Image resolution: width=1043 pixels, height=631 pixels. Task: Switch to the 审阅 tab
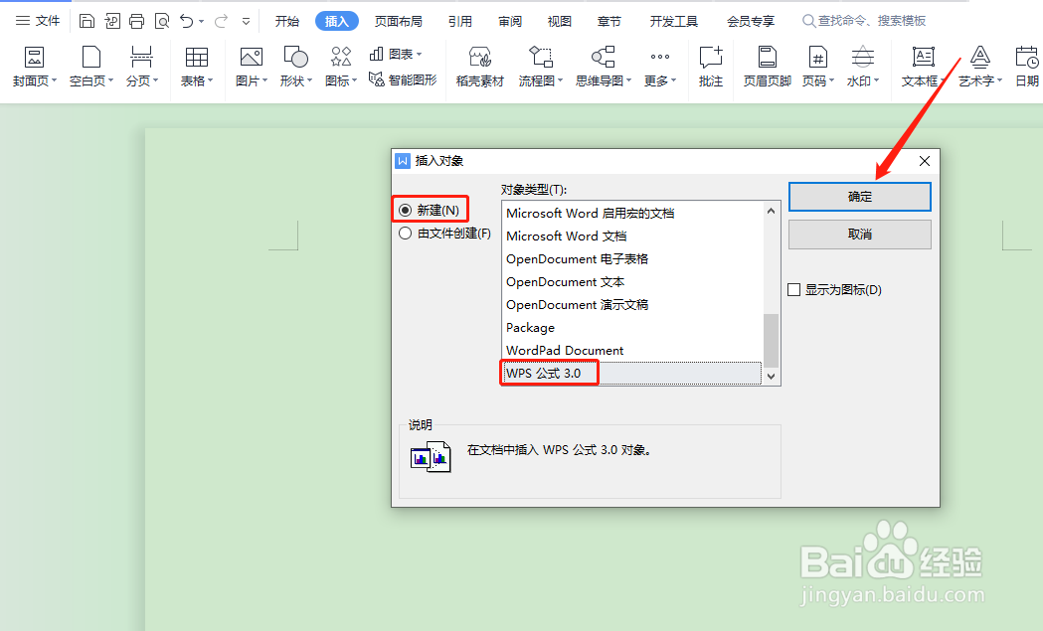(x=510, y=21)
